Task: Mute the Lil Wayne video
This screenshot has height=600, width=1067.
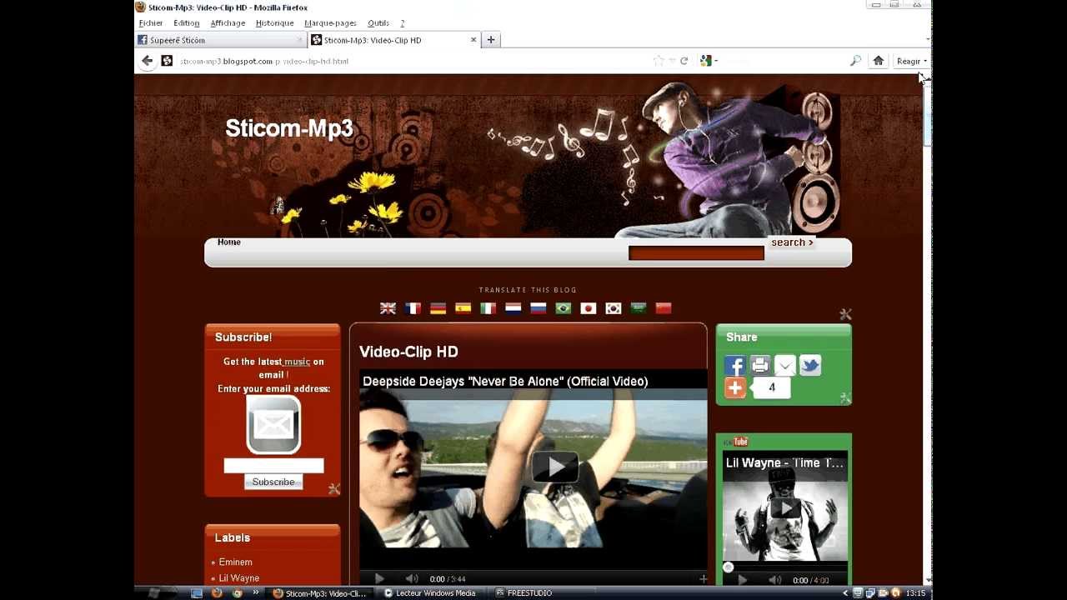Action: click(x=775, y=580)
